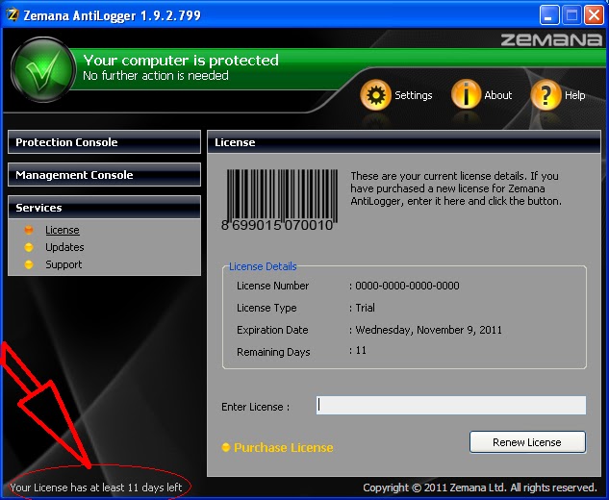Click the barcode number 8 699015 070010
609x500 pixels.
point(277,225)
